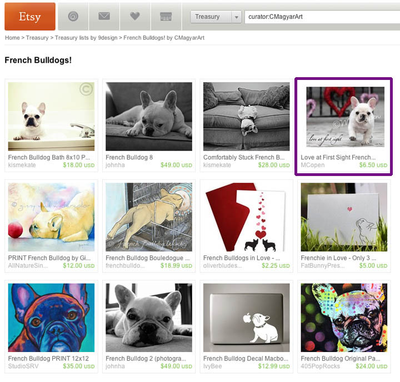Click title Frenchie in Love - Only 3 ...
The height and width of the screenshot is (382, 400).
click(338, 258)
